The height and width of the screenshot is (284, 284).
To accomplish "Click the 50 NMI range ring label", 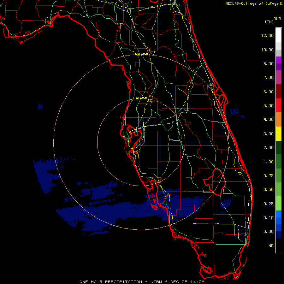I will click(141, 98).
